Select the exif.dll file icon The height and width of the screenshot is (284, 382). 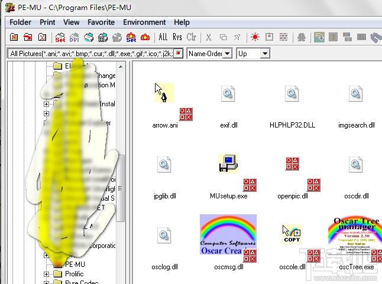point(228,93)
